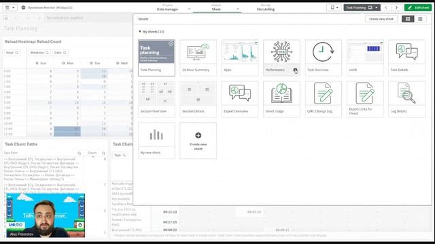Go to the next sheet arrow
The image size is (435, 244).
tap(396, 7)
